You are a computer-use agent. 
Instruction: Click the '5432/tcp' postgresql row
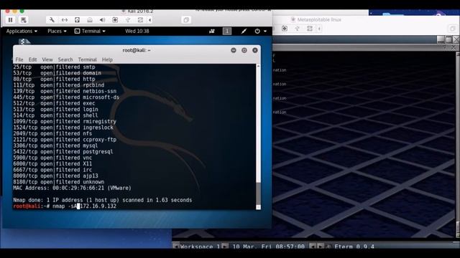pos(63,151)
